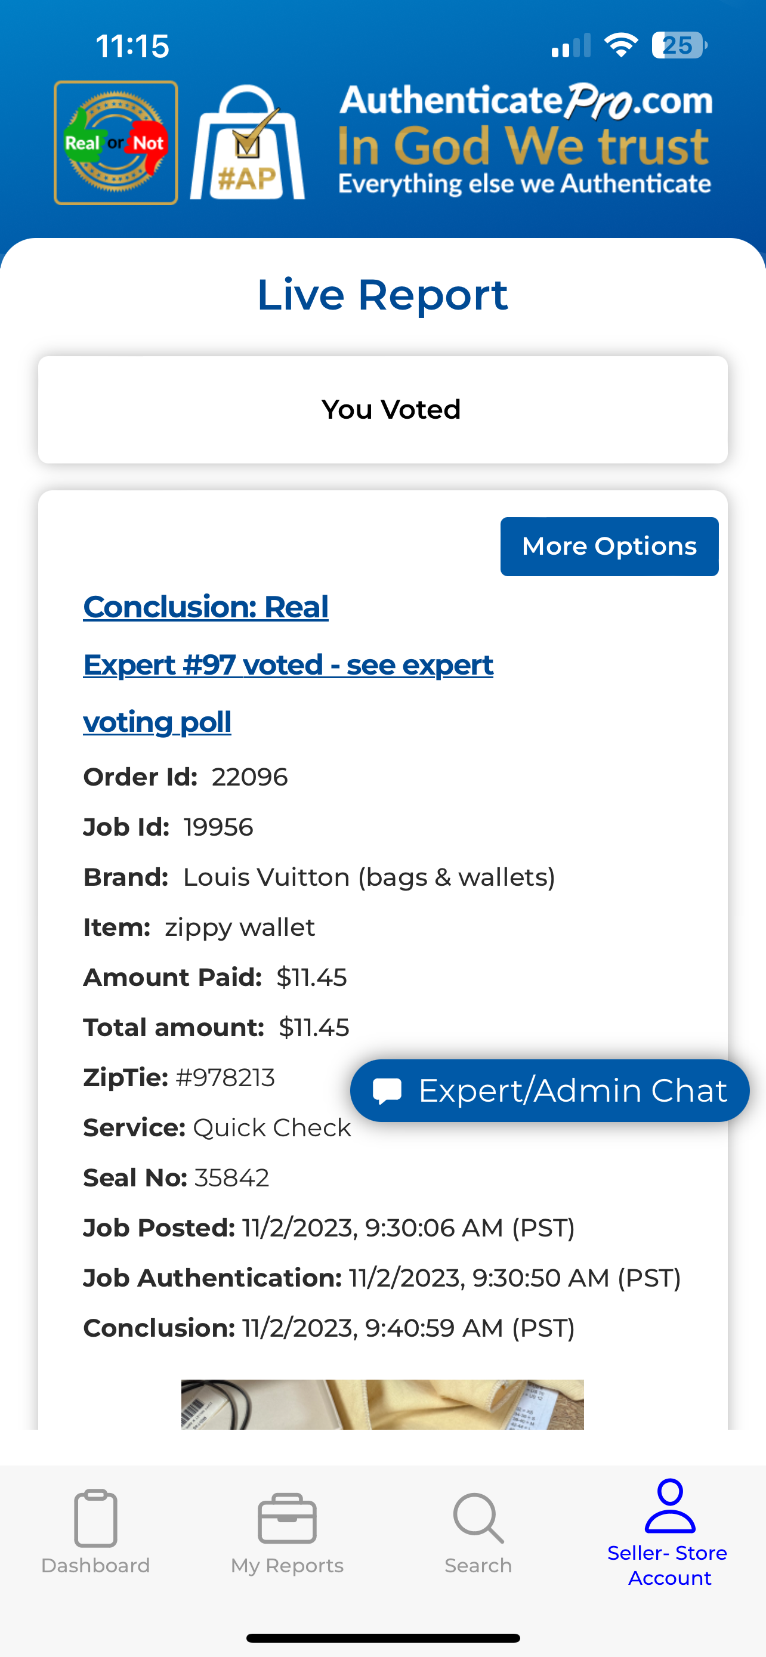Tap the Live Report heading
Image resolution: width=766 pixels, height=1657 pixels.
point(382,295)
